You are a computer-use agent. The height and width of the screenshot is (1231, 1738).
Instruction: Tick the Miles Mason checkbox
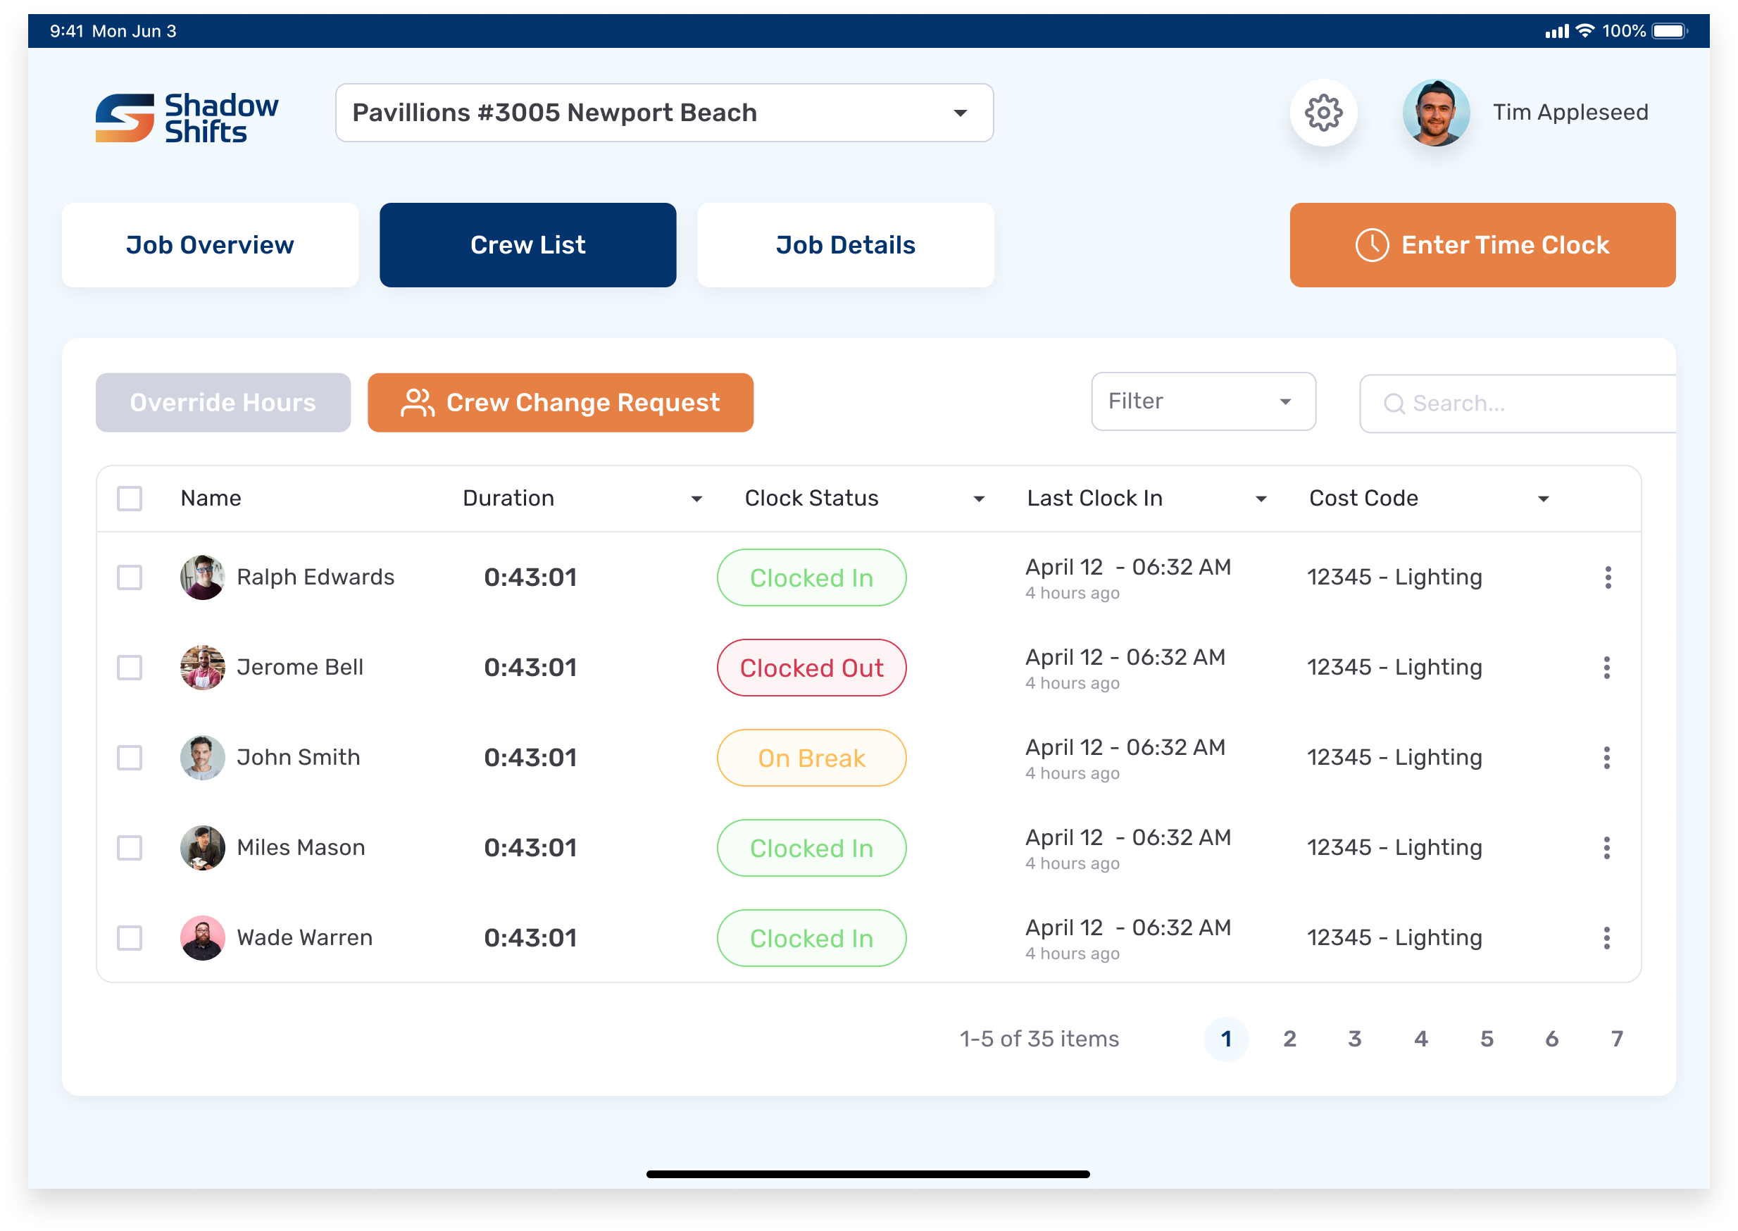pos(130,848)
